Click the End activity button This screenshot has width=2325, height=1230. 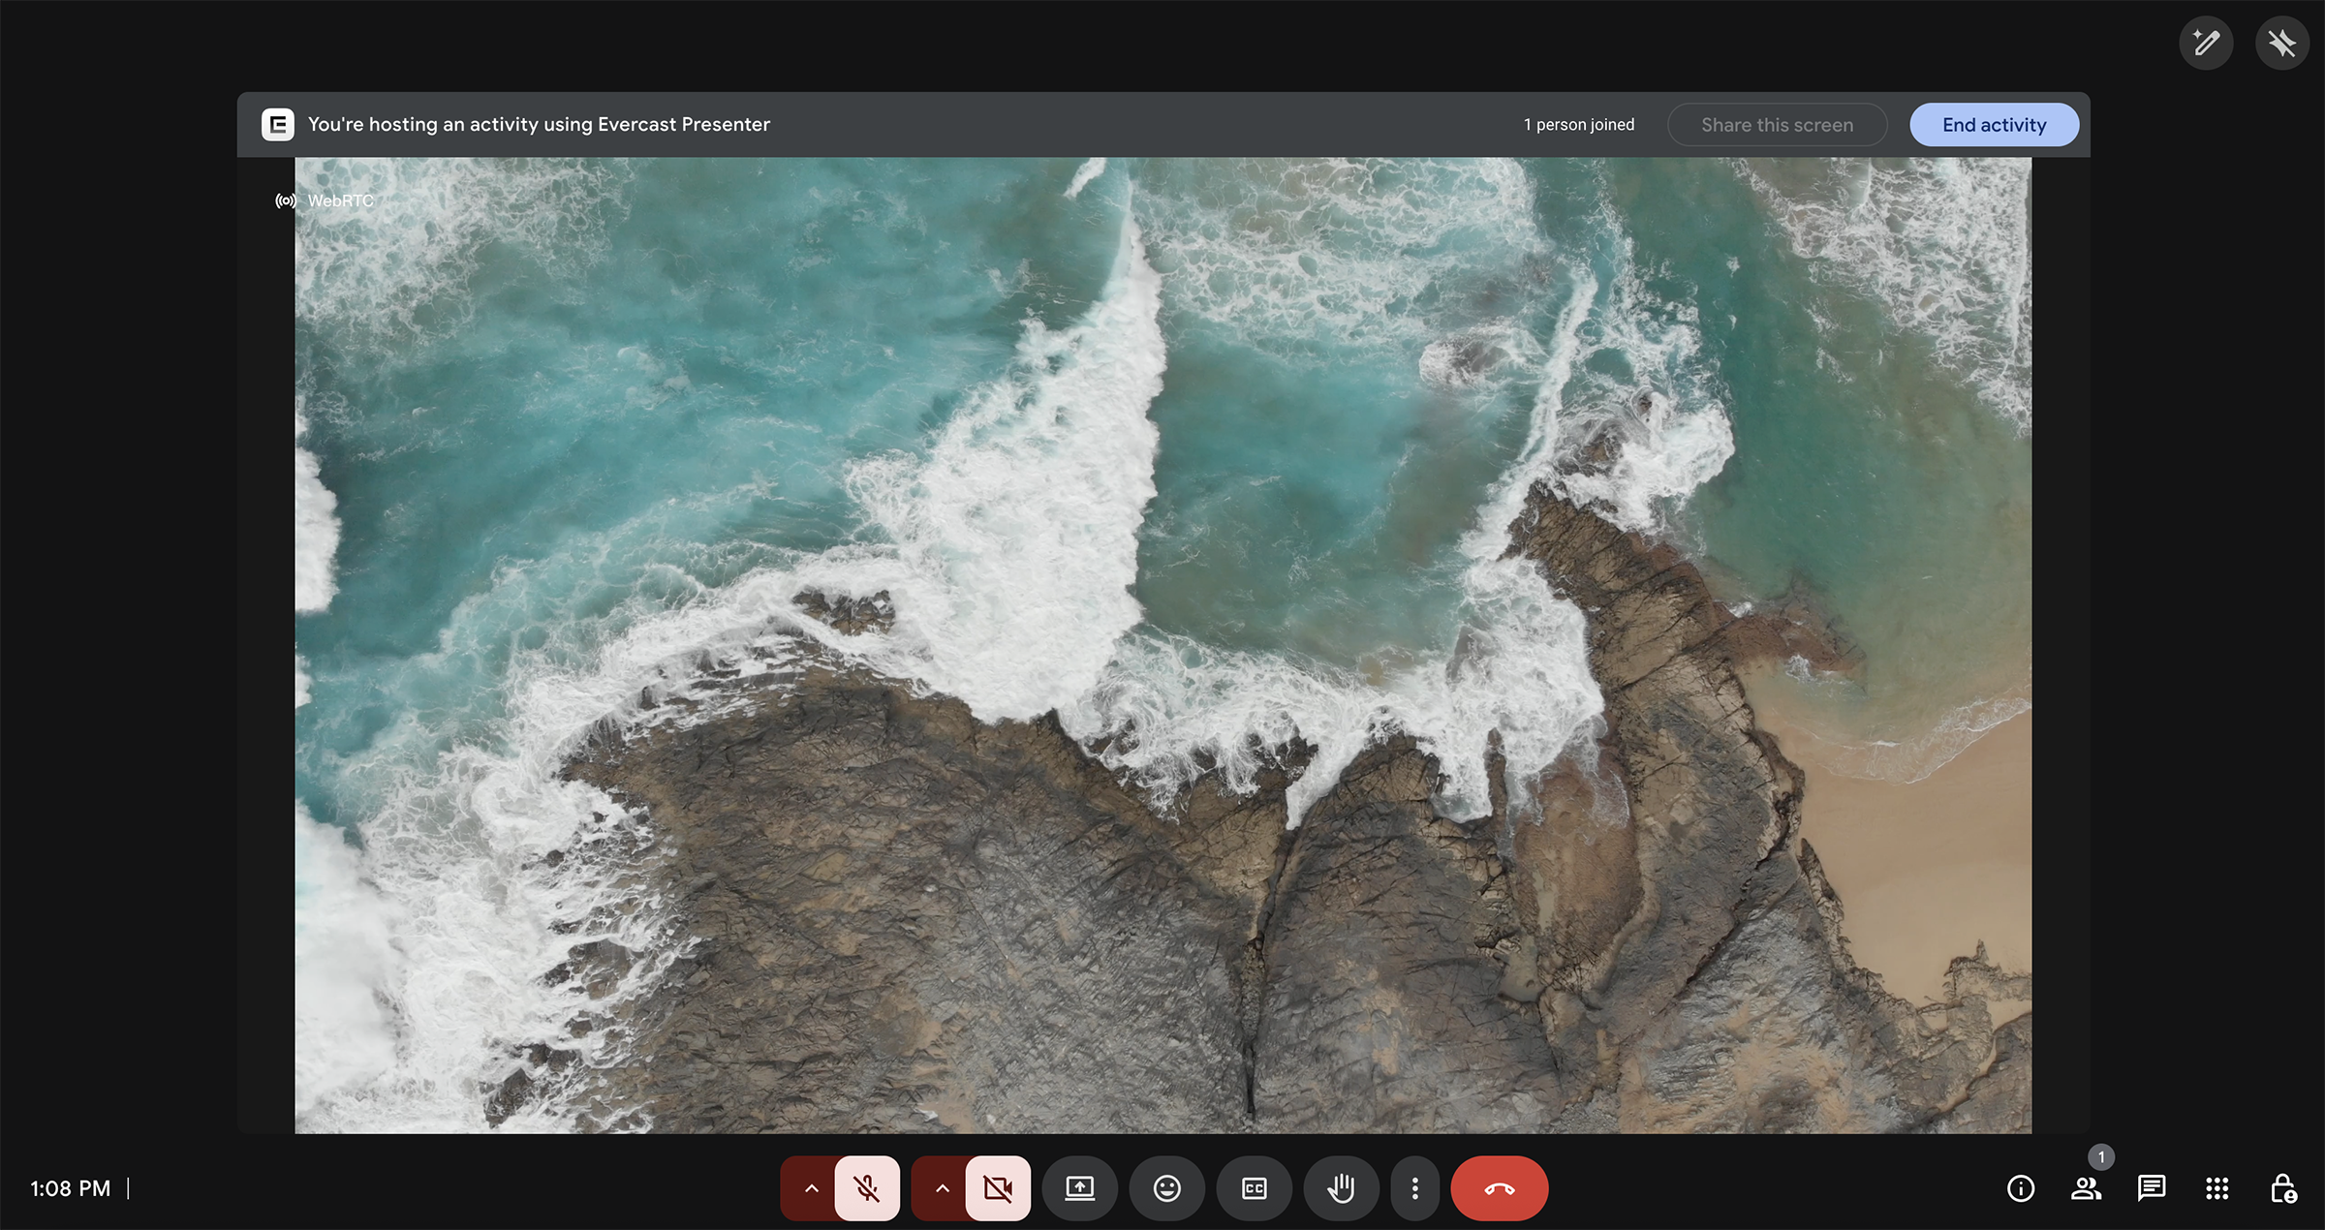1994,125
